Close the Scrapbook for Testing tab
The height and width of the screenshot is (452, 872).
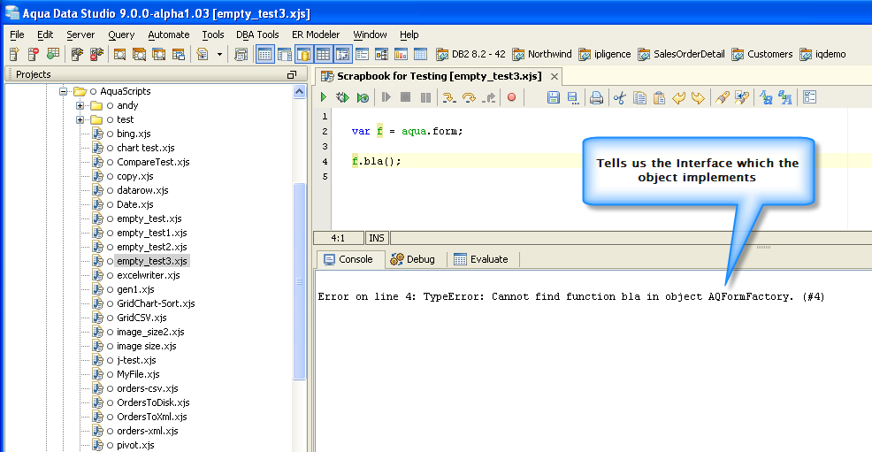[555, 77]
